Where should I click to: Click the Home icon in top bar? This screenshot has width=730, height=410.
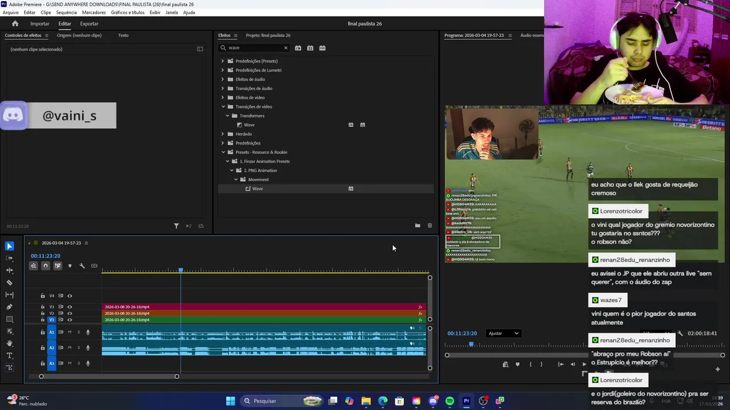(x=15, y=23)
